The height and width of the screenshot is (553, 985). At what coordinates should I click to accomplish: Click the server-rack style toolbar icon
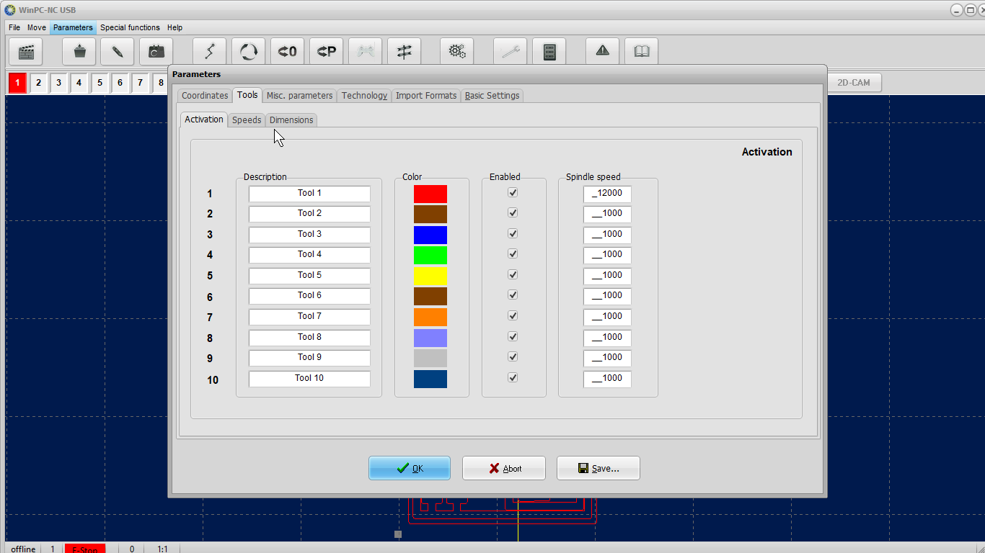[x=549, y=52]
